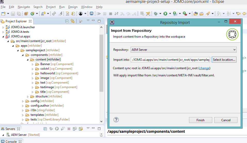Click Project Explorer scroll down arrow

click(x=101, y=121)
